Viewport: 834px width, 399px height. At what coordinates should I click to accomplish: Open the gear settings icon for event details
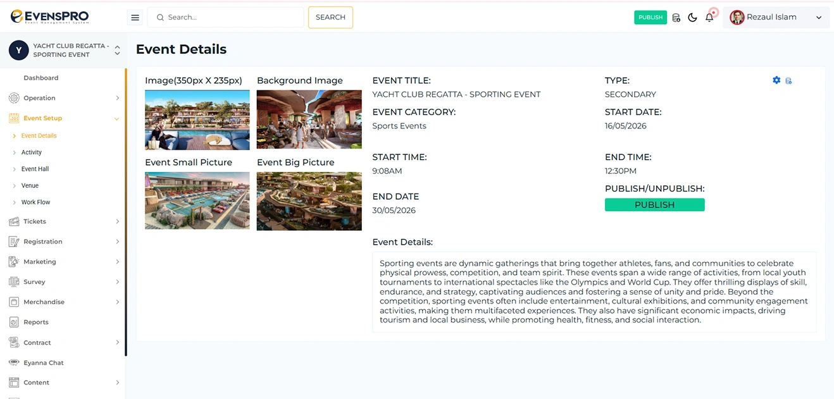[x=776, y=80]
